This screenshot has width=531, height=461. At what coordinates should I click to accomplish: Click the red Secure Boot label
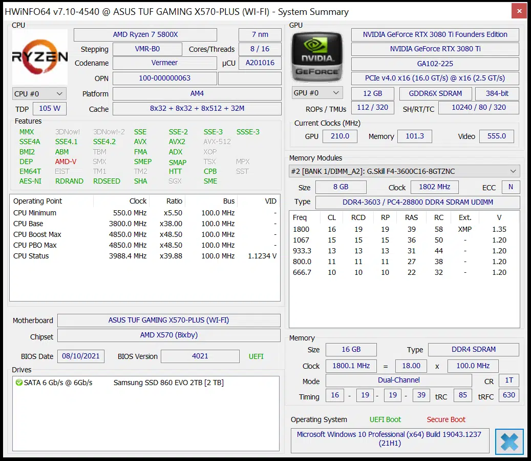click(446, 419)
